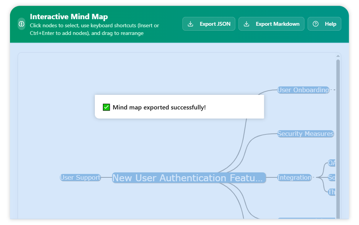Click the exported successfully notification message
This screenshot has width=359, height=225.
(x=159, y=108)
